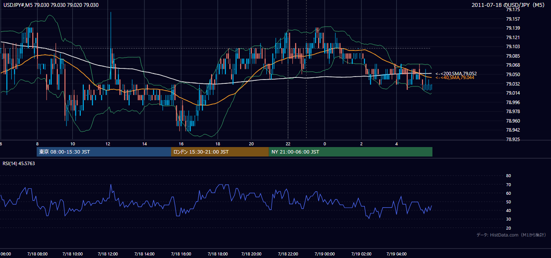Click the ロンドン 15:30-21:00 JST session bar
This screenshot has width=551, height=258.
tap(220, 152)
